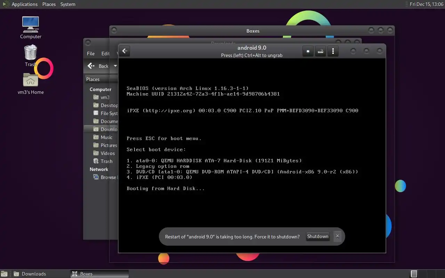Select Browse Network in the sidebar

click(105, 177)
